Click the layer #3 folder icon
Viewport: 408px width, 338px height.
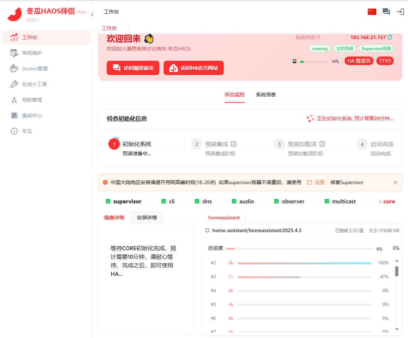[x=231, y=277]
